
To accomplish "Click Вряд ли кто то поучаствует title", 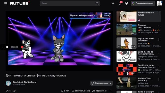I will coord(146,53).
